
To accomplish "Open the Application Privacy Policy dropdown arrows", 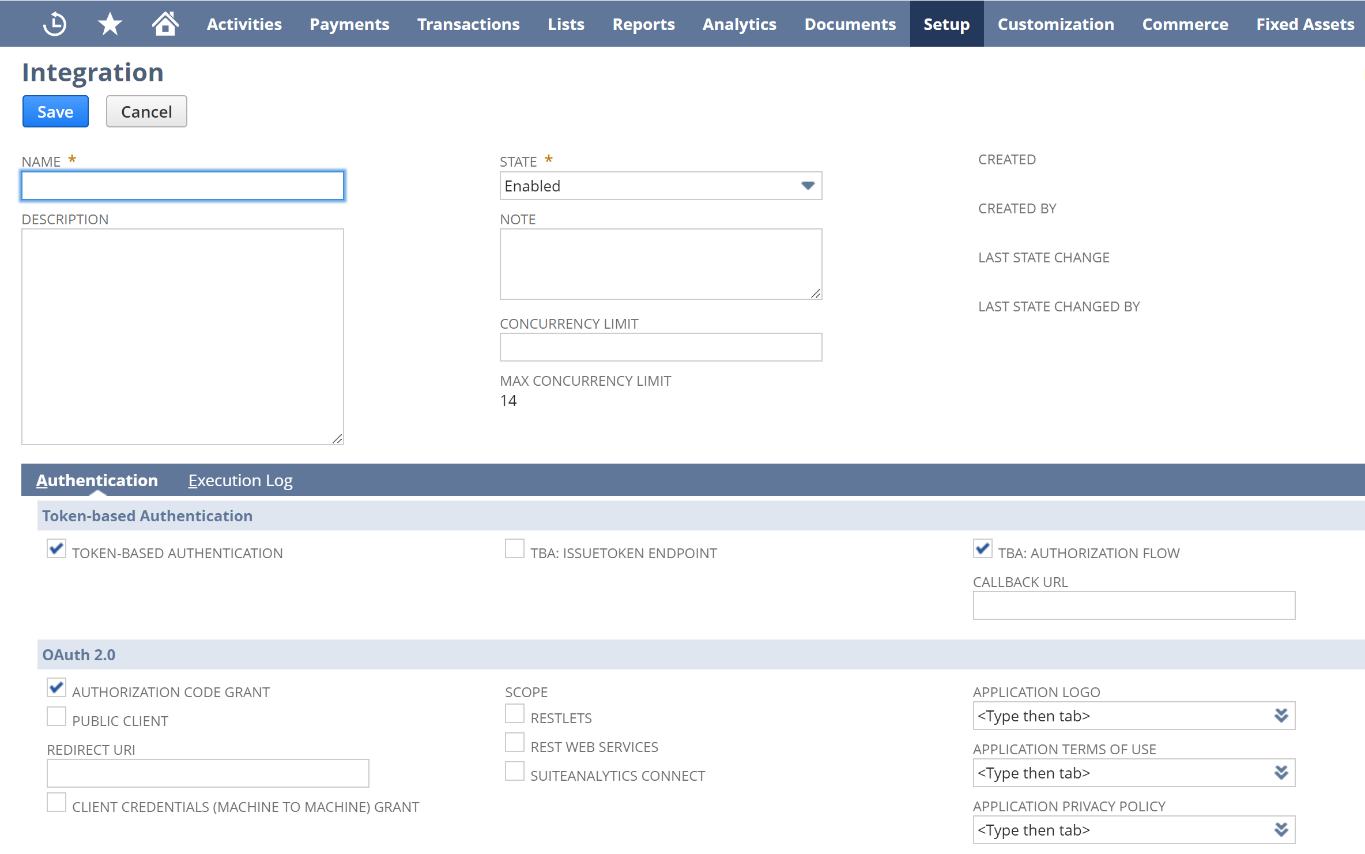I will 1281,830.
